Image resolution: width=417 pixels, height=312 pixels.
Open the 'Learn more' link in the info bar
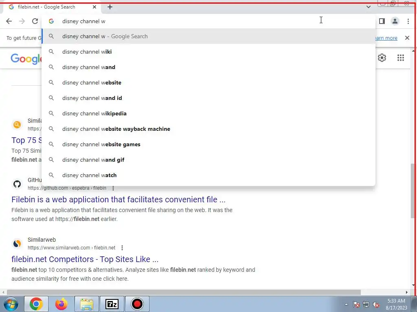pyautogui.click(x=386, y=38)
